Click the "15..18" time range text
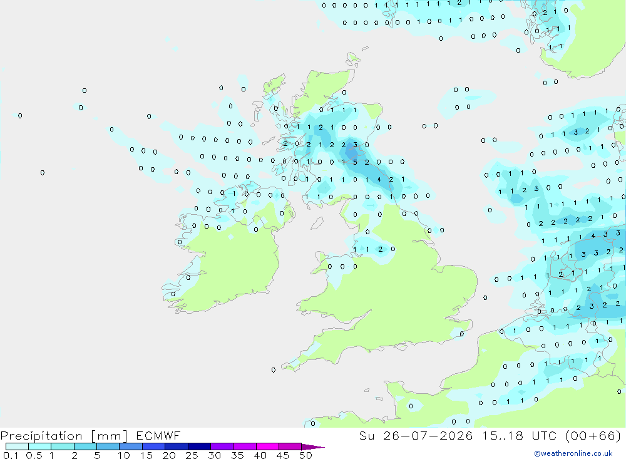The height and width of the screenshot is (459, 626). [x=502, y=435]
